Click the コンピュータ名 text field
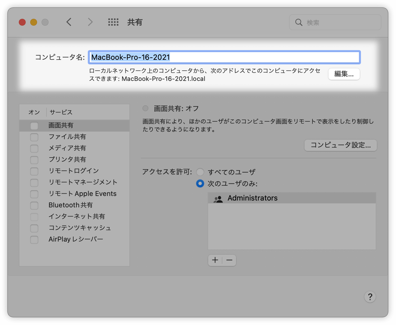The image size is (396, 325). click(x=224, y=57)
